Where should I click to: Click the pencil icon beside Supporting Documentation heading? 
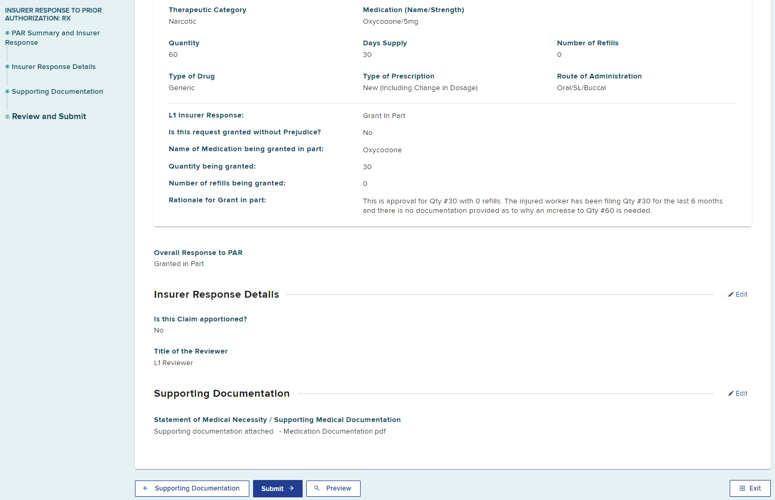[731, 394]
